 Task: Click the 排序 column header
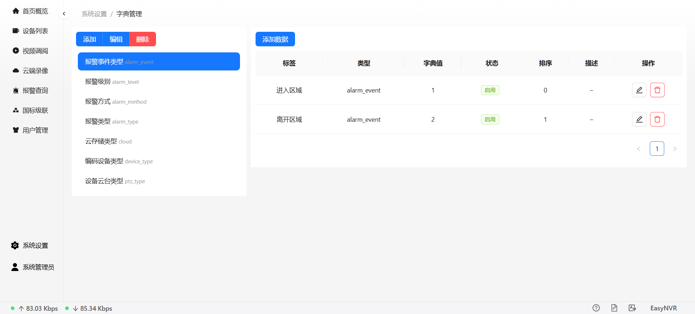coord(546,63)
